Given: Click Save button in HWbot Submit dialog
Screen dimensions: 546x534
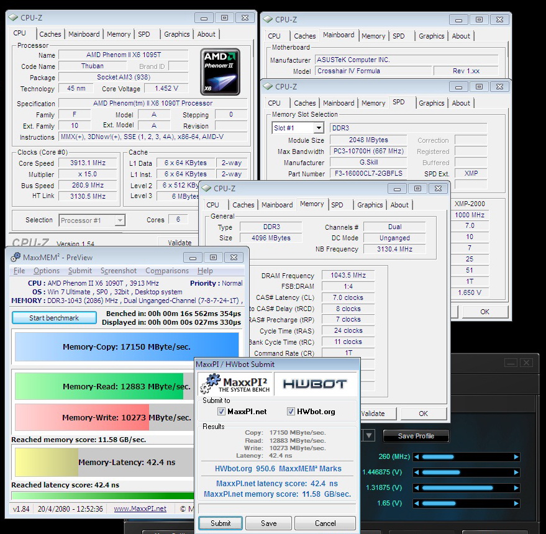Looking at the screenshot, I should (x=268, y=523).
